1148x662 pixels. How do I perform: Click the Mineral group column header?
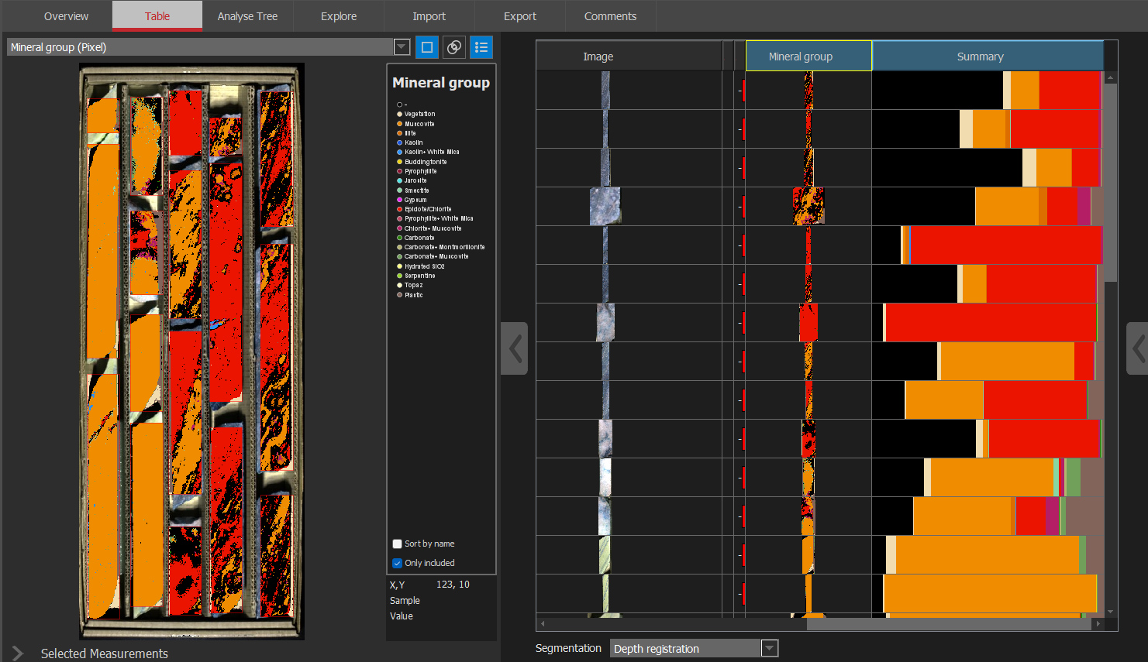coord(801,57)
